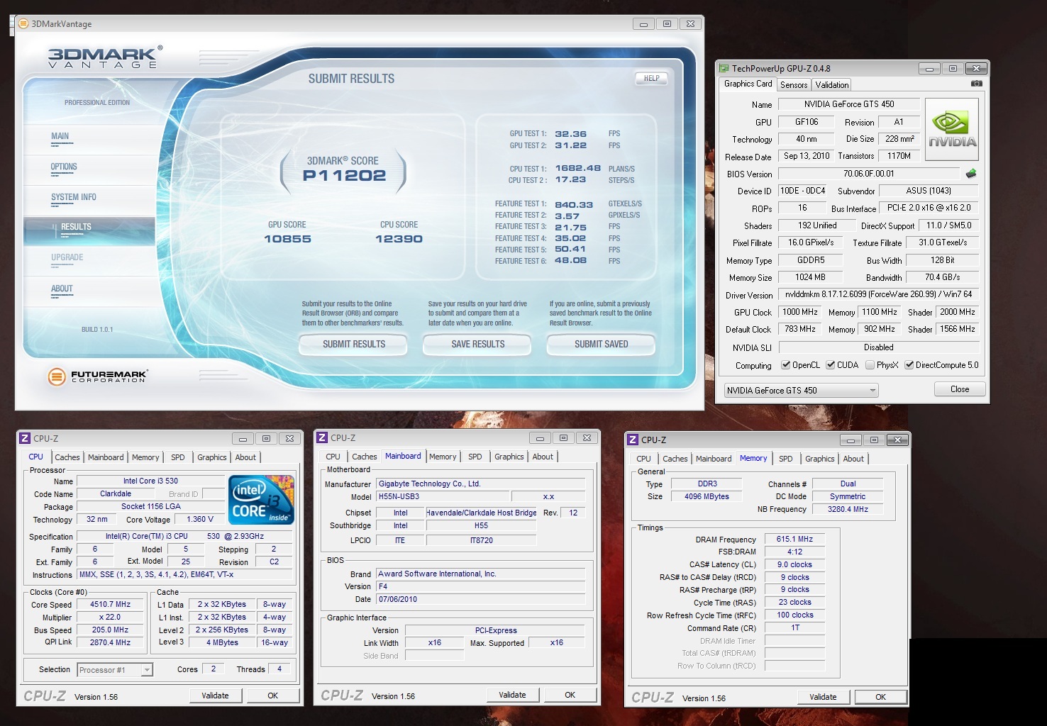The image size is (1047, 726).
Task: Open the SPD tab in the CPU-Z Mainboard window
Action: point(475,457)
